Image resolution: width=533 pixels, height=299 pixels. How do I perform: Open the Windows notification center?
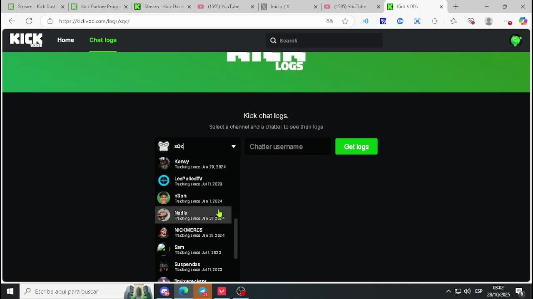click(520, 292)
